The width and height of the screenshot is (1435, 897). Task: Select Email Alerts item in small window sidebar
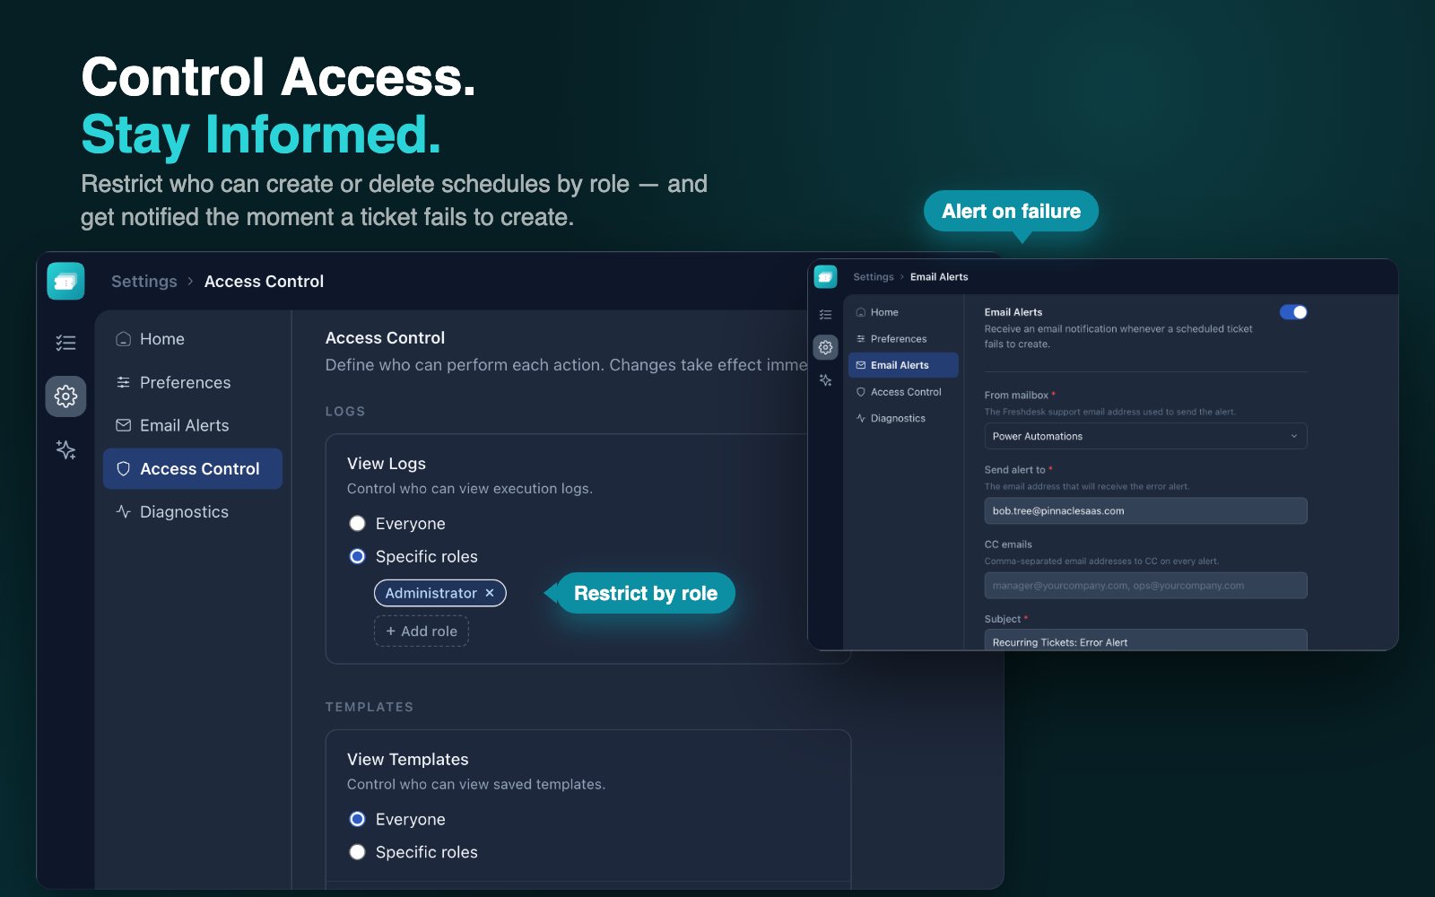[903, 365]
